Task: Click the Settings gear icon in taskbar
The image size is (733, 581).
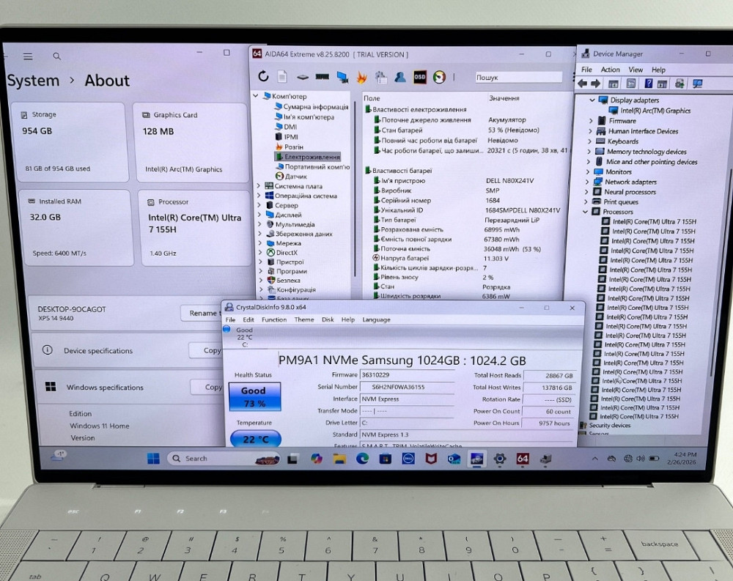Action: coord(499,459)
